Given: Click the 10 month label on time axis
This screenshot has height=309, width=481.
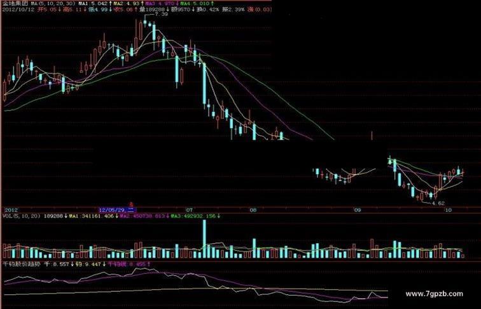Looking at the screenshot, I should coord(448,210).
